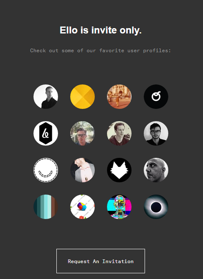This screenshot has height=279, width=203.
Task: Select the white fox head logo avatar
Action: [119, 170]
